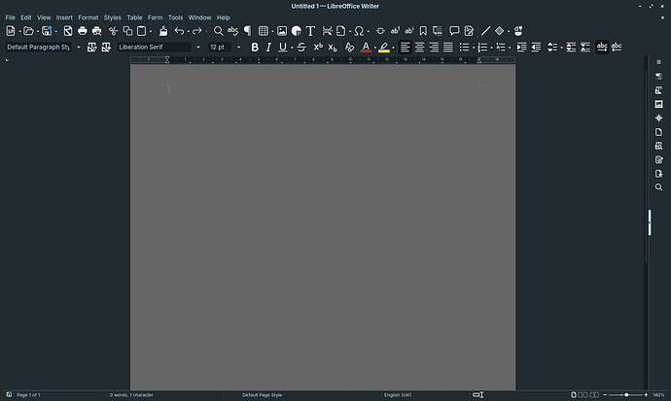Image resolution: width=671 pixels, height=401 pixels.
Task: Click English (UK) language status
Action: click(398, 395)
